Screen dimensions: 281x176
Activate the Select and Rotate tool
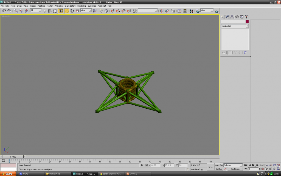(x=72, y=11)
